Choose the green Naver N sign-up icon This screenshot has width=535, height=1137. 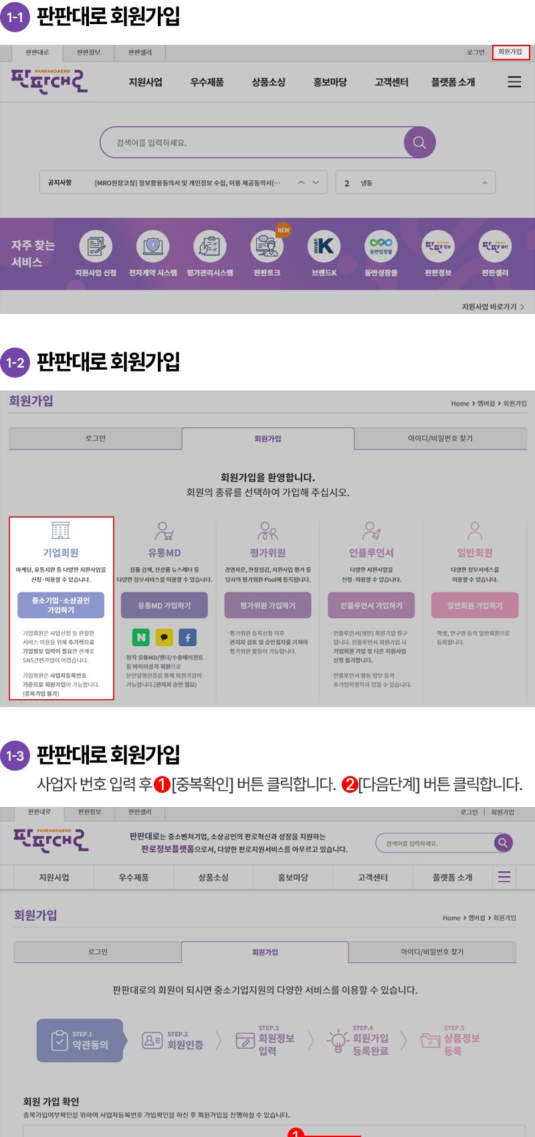coord(141,637)
